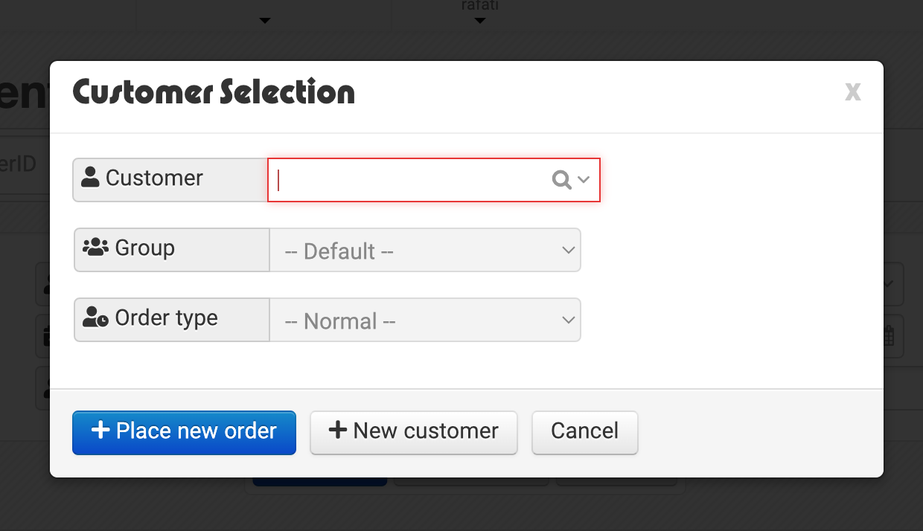
Task: Click plus icon on New customer button
Action: click(338, 430)
